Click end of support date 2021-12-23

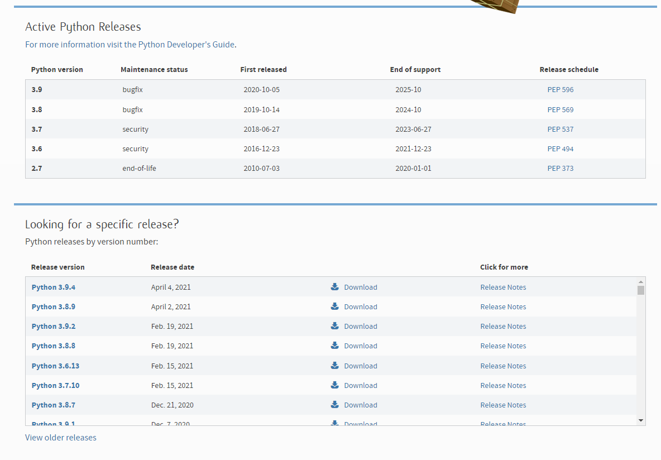pos(413,149)
